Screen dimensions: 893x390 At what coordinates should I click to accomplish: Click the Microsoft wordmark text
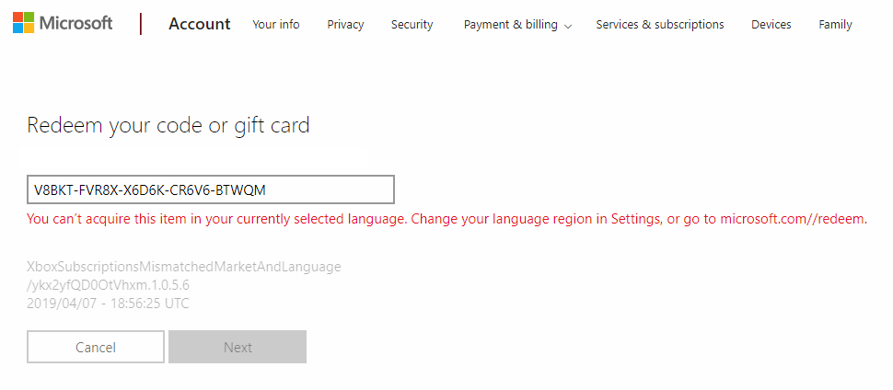tap(75, 23)
